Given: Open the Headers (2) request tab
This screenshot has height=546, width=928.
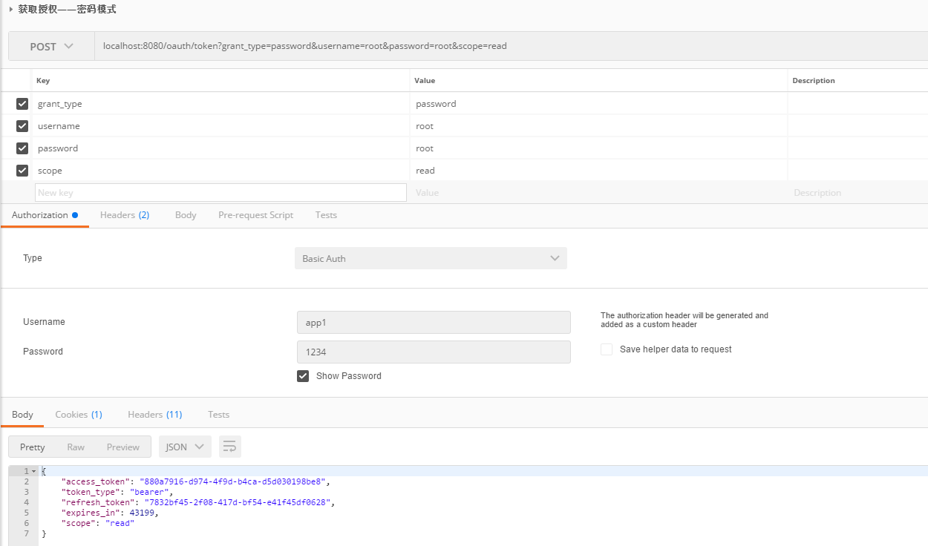Looking at the screenshot, I should click(x=124, y=214).
